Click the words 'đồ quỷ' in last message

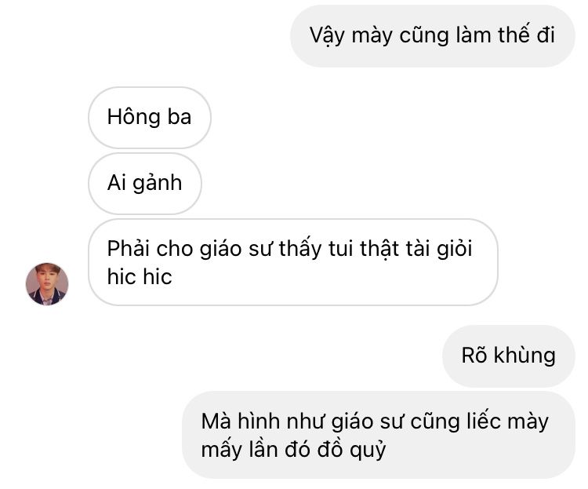tap(351, 450)
